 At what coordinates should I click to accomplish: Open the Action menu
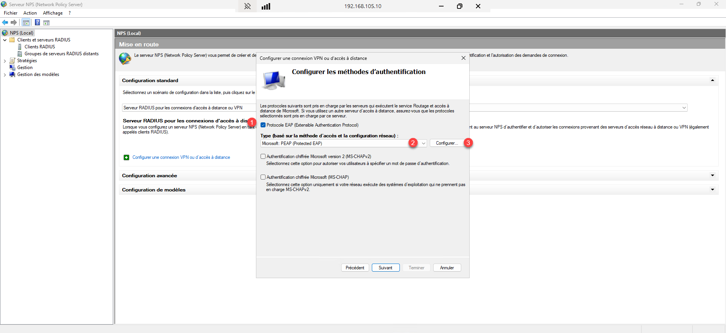click(x=30, y=13)
